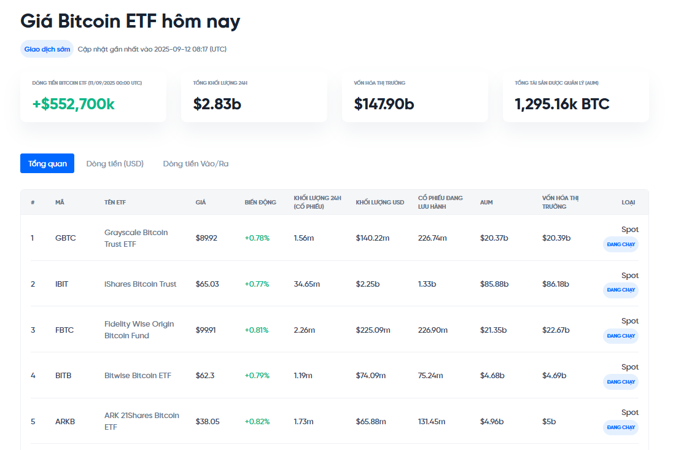Viewport: 673px width, 450px height.
Task: Open the Grayscale Bitcoin Trust ETF link
Action: coord(136,238)
